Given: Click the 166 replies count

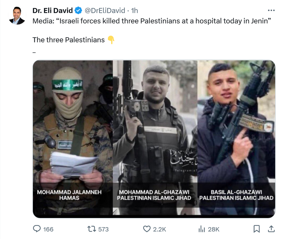Looking at the screenshot, I should click(48, 229).
